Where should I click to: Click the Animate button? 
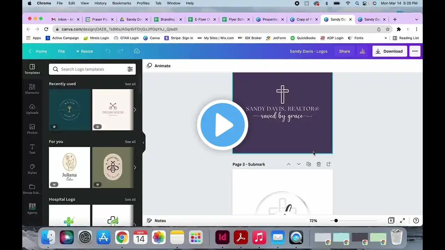pos(159,66)
